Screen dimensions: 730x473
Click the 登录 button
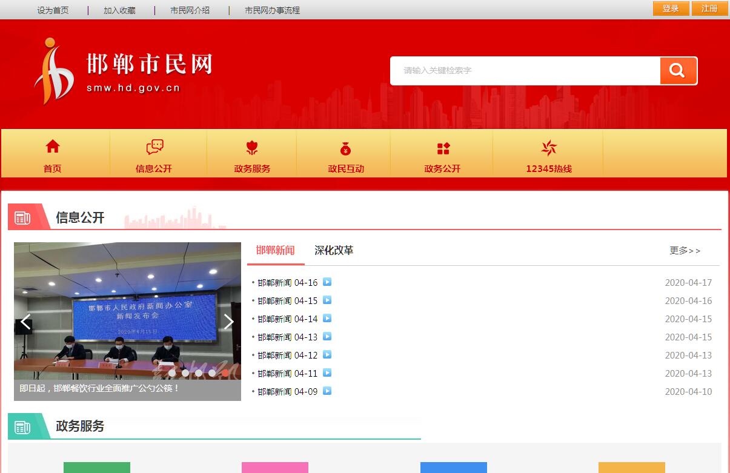[x=671, y=8]
